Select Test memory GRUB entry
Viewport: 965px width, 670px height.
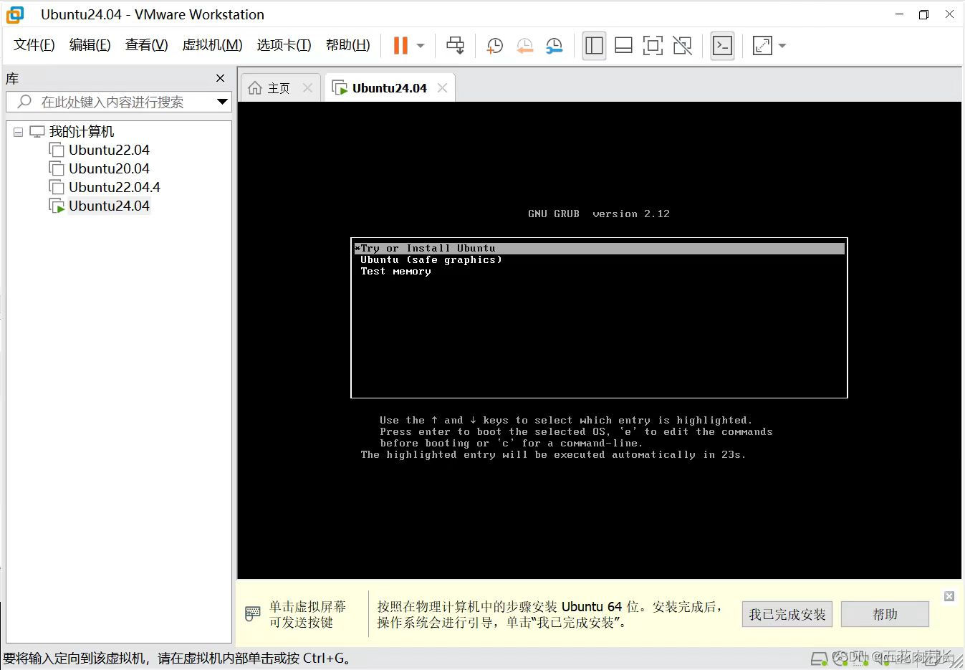point(395,272)
